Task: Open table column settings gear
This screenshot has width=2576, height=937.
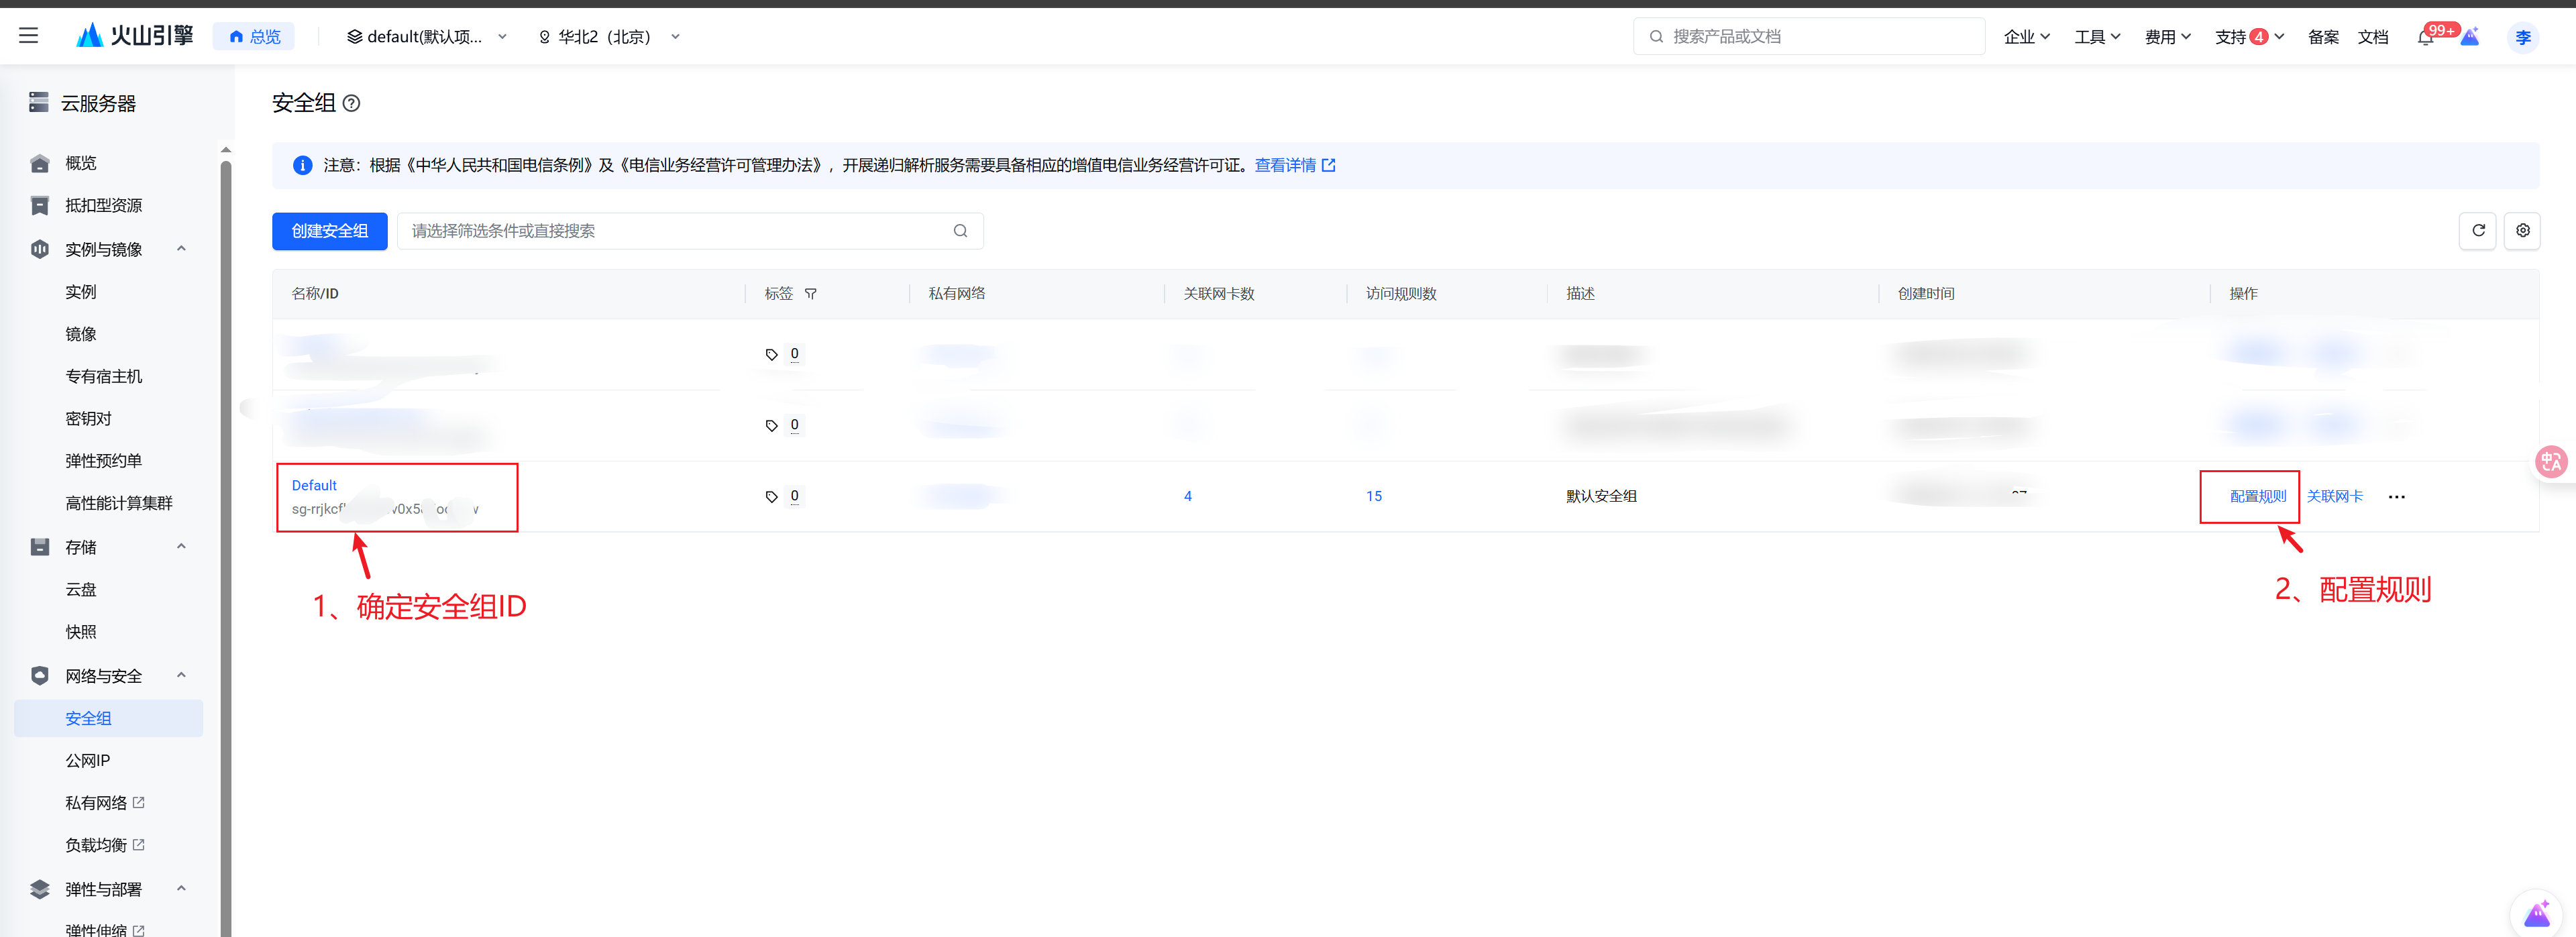Action: tap(2522, 231)
